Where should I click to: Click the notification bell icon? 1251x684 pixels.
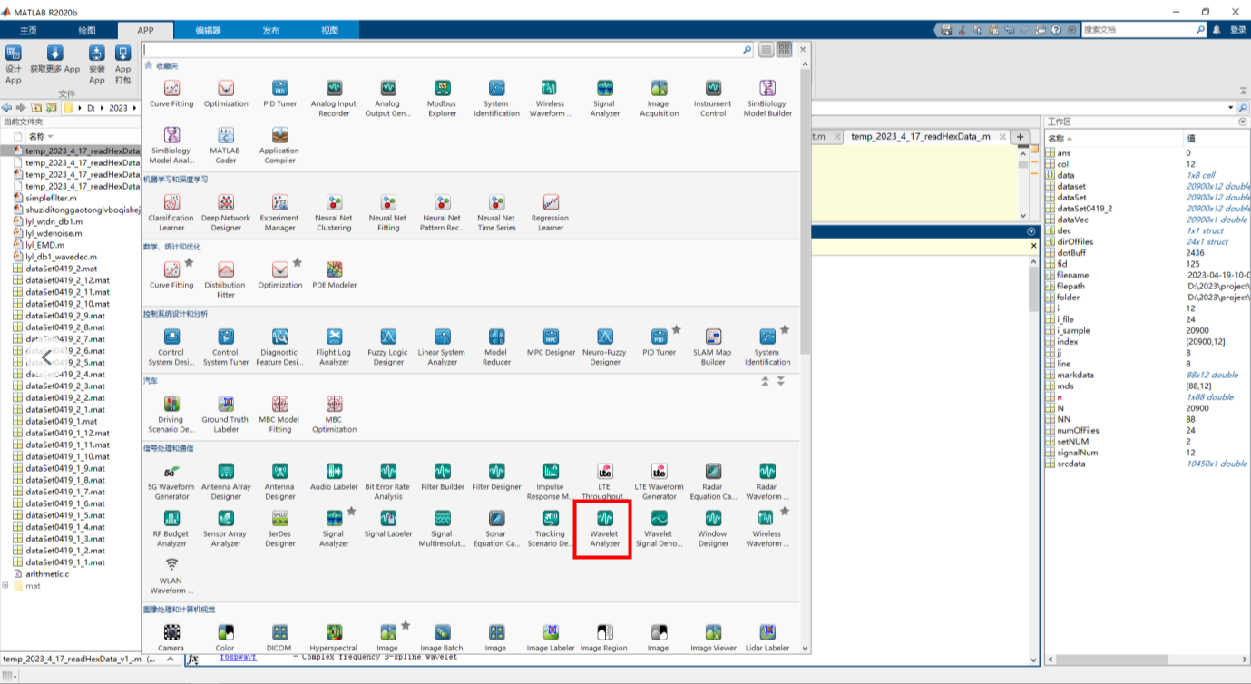[1217, 30]
